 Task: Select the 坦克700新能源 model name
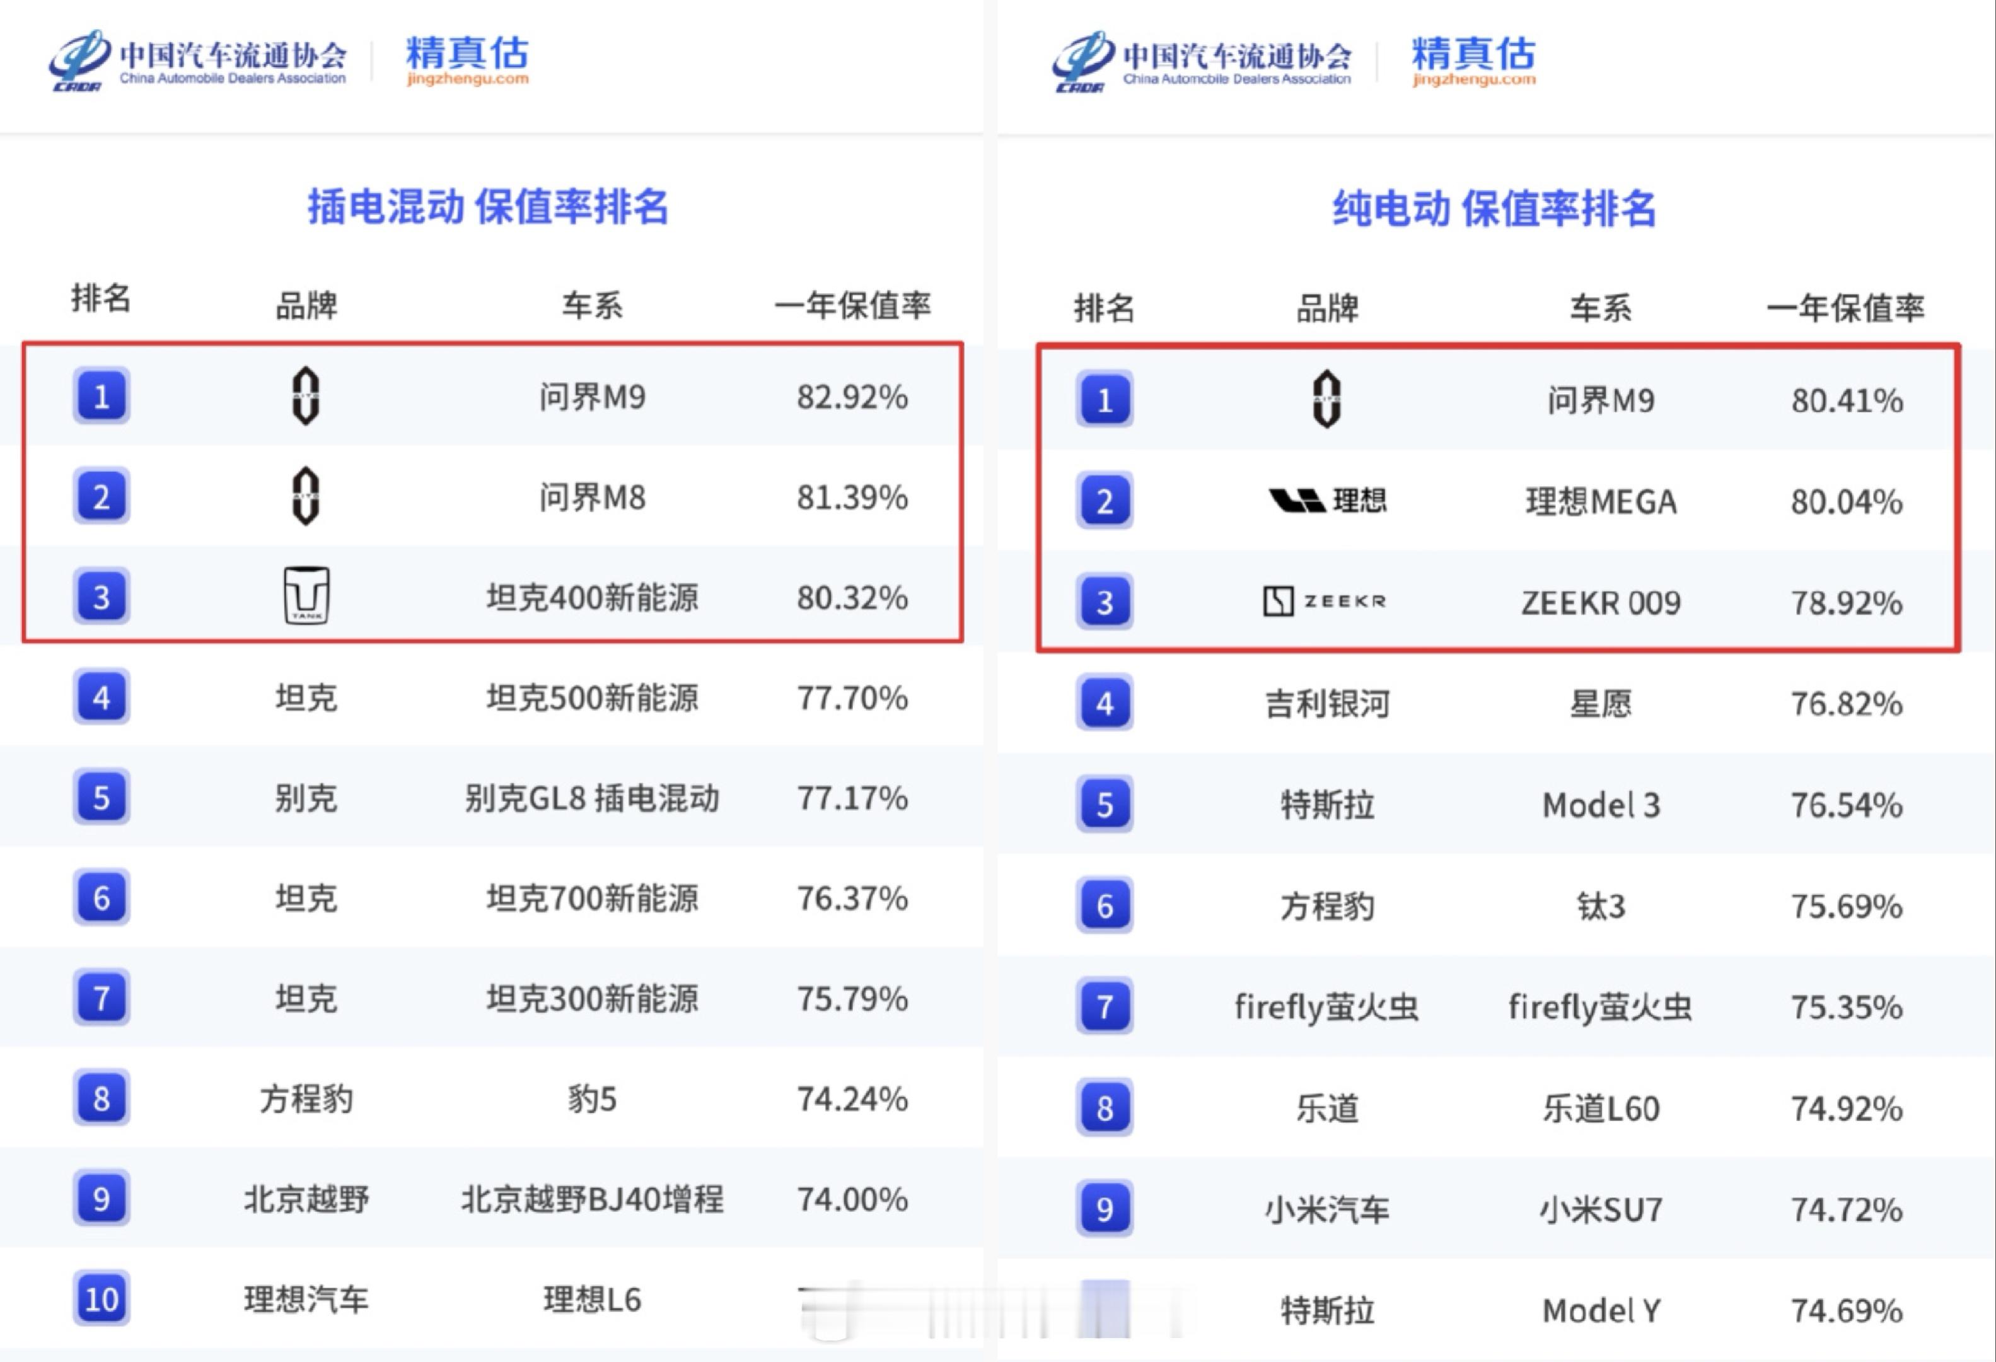click(593, 899)
